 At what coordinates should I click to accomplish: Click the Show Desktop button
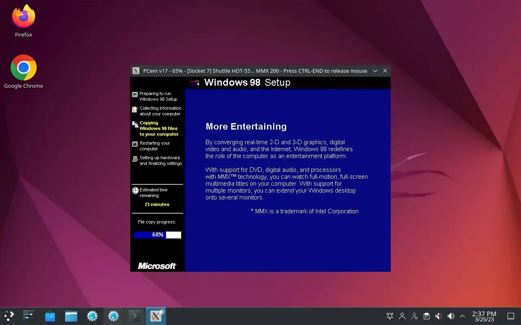[x=511, y=316]
